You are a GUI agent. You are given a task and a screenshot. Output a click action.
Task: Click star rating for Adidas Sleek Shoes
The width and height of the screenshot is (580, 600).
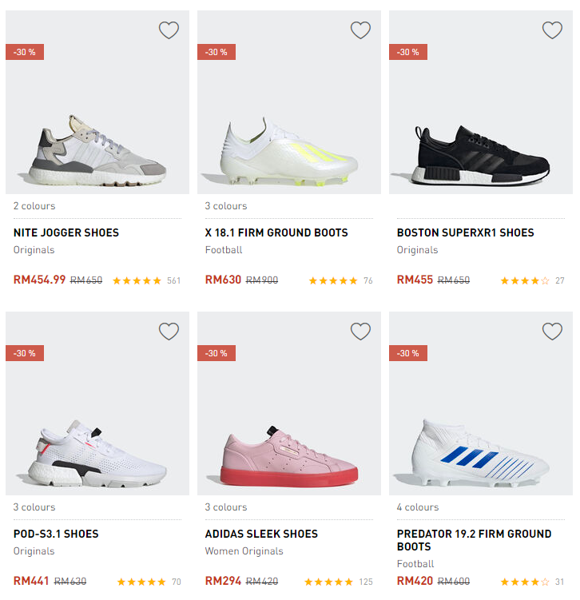(328, 582)
